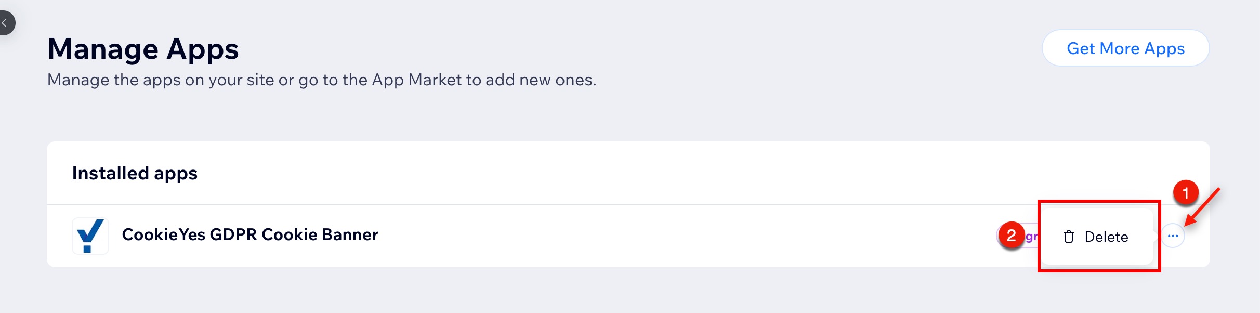Click the trash can icon

pyautogui.click(x=1069, y=237)
